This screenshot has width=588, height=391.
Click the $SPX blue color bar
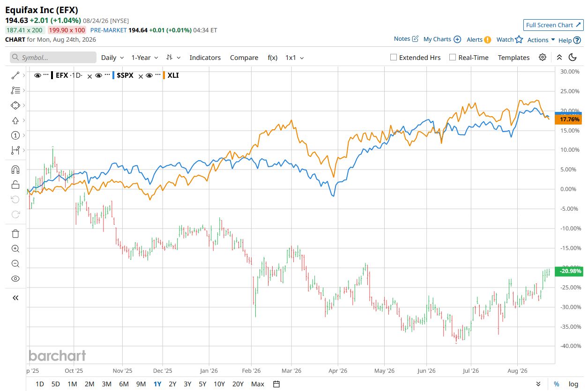pyautogui.click(x=113, y=75)
